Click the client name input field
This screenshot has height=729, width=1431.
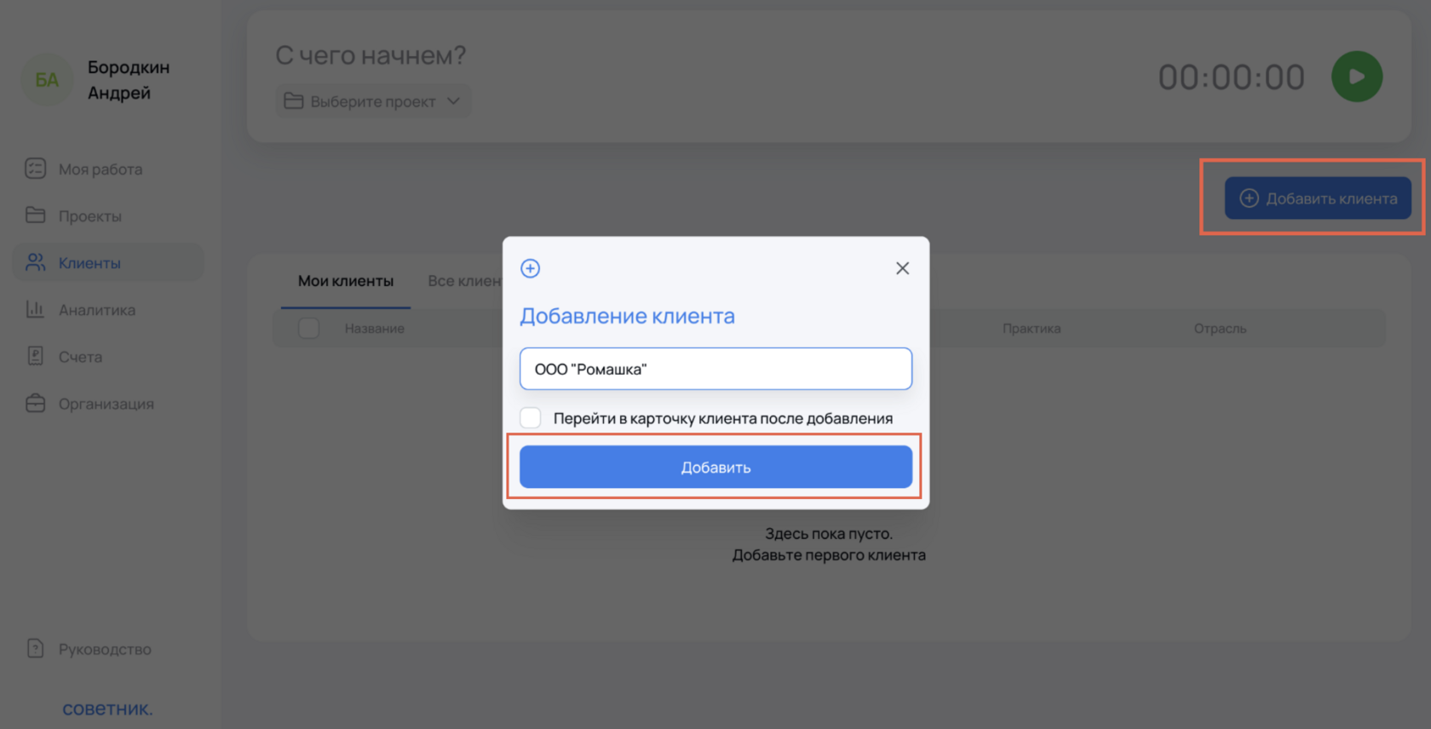(715, 369)
